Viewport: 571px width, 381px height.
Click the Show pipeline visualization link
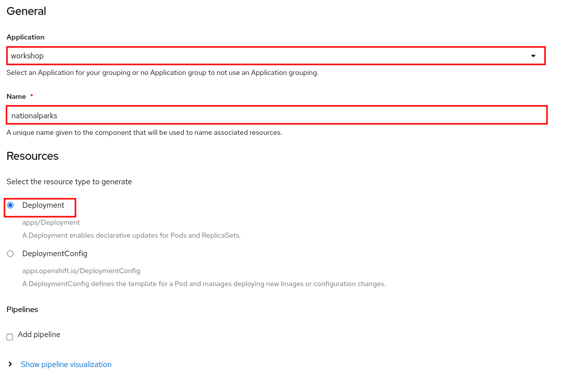pos(66,365)
